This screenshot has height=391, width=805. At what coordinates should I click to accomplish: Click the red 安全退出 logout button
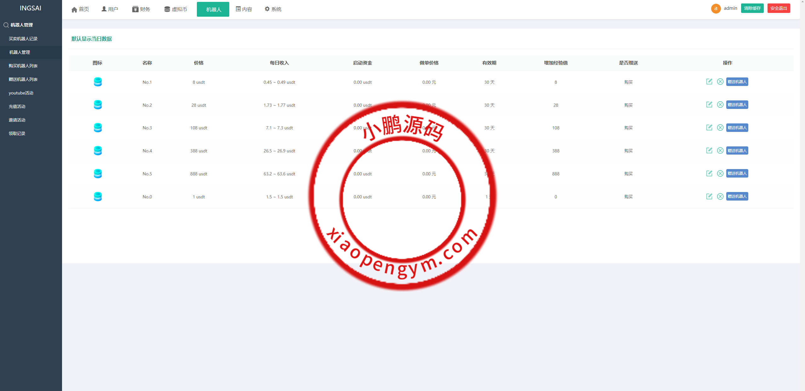pyautogui.click(x=779, y=8)
